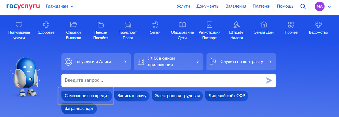Click the ЖКХ building icon
339x117 pixels.
[x=141, y=61]
